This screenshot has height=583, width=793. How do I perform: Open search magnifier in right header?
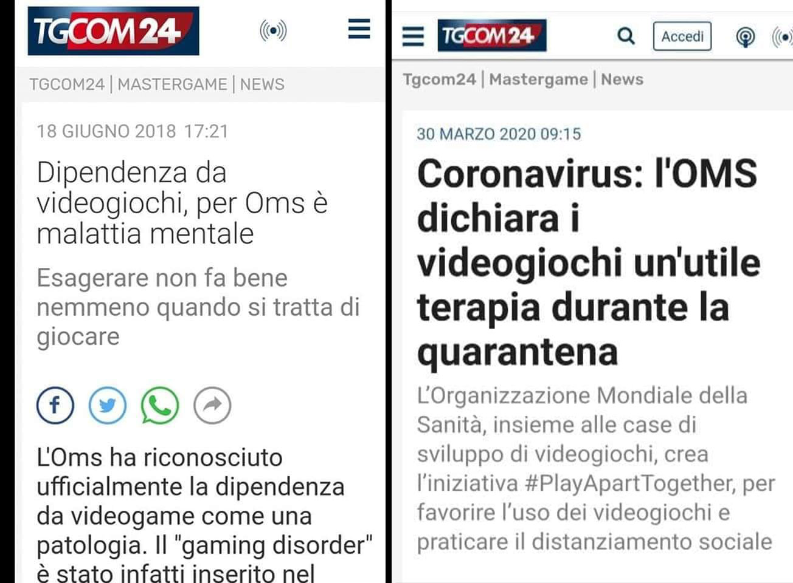click(626, 36)
